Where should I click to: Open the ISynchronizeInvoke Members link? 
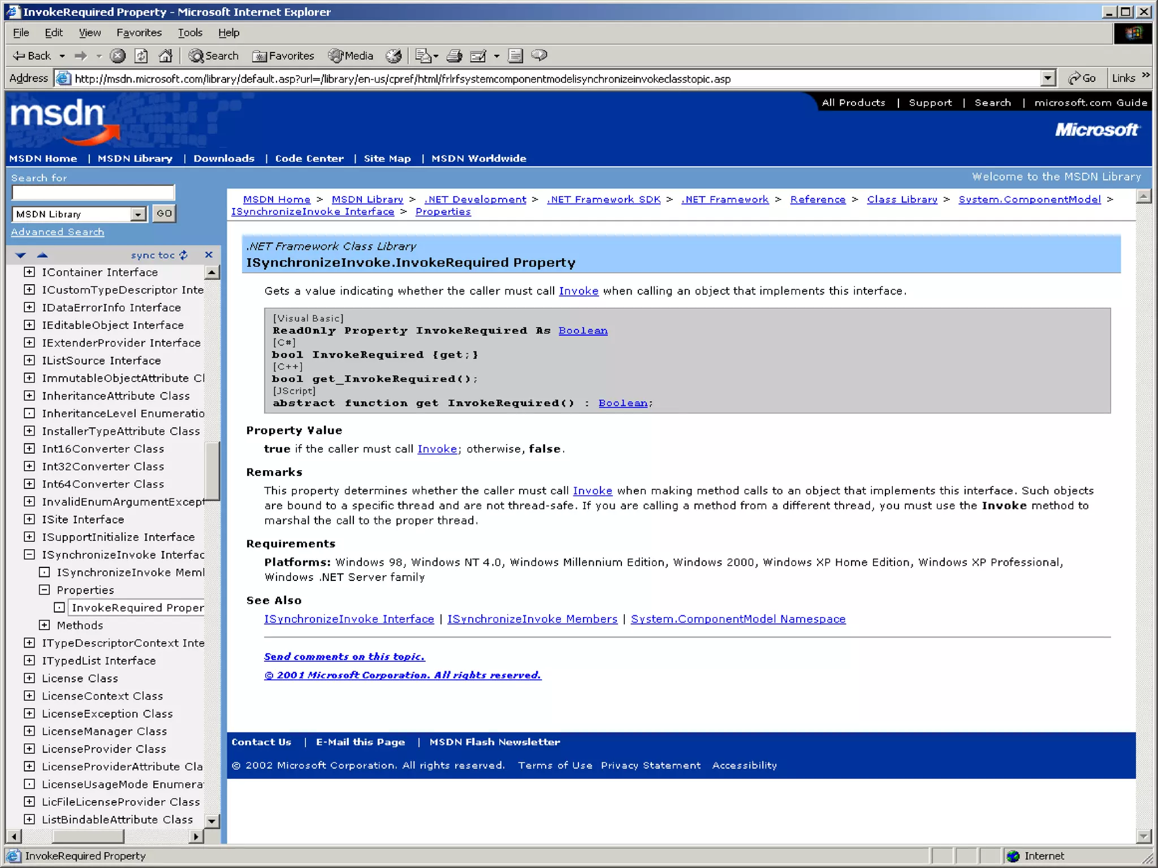[532, 619]
